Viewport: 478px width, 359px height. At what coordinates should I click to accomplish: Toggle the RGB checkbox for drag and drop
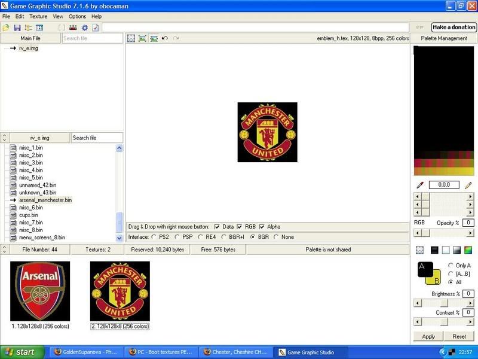pyautogui.click(x=240, y=227)
